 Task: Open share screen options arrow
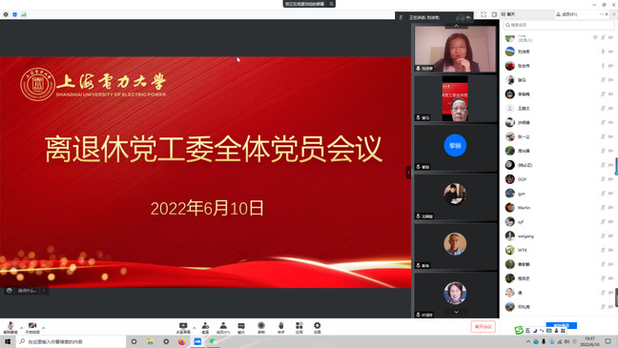tap(194, 328)
